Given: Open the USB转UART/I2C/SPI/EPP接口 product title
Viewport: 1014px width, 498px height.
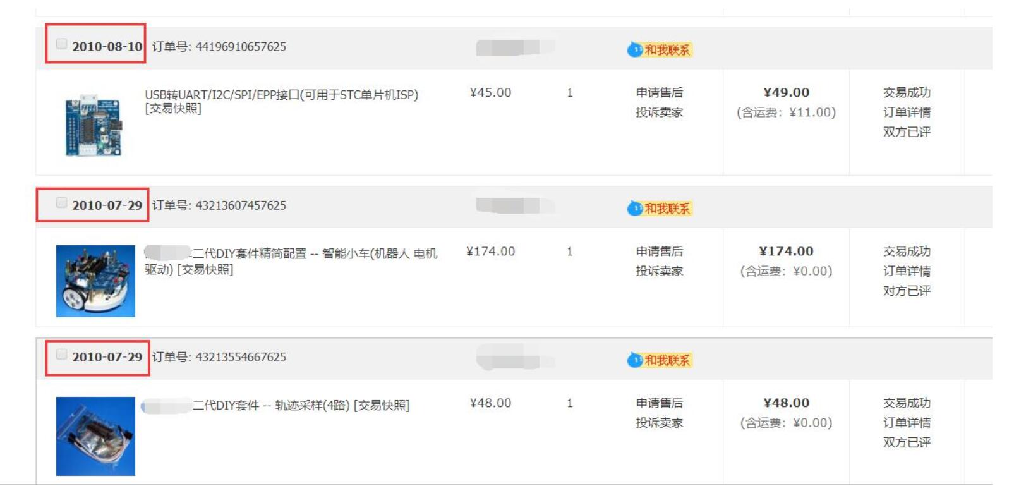Looking at the screenshot, I should pyautogui.click(x=281, y=95).
